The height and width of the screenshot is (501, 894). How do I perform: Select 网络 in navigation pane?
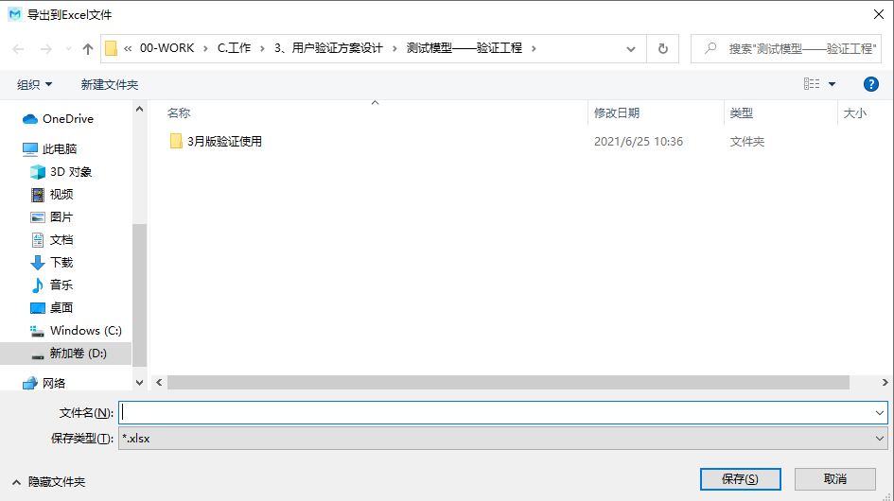(44, 383)
